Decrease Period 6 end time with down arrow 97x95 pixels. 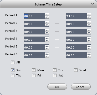tap(89, 56)
